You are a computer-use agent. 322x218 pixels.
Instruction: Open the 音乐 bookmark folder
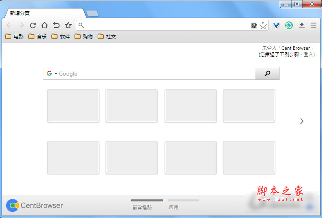(38, 36)
